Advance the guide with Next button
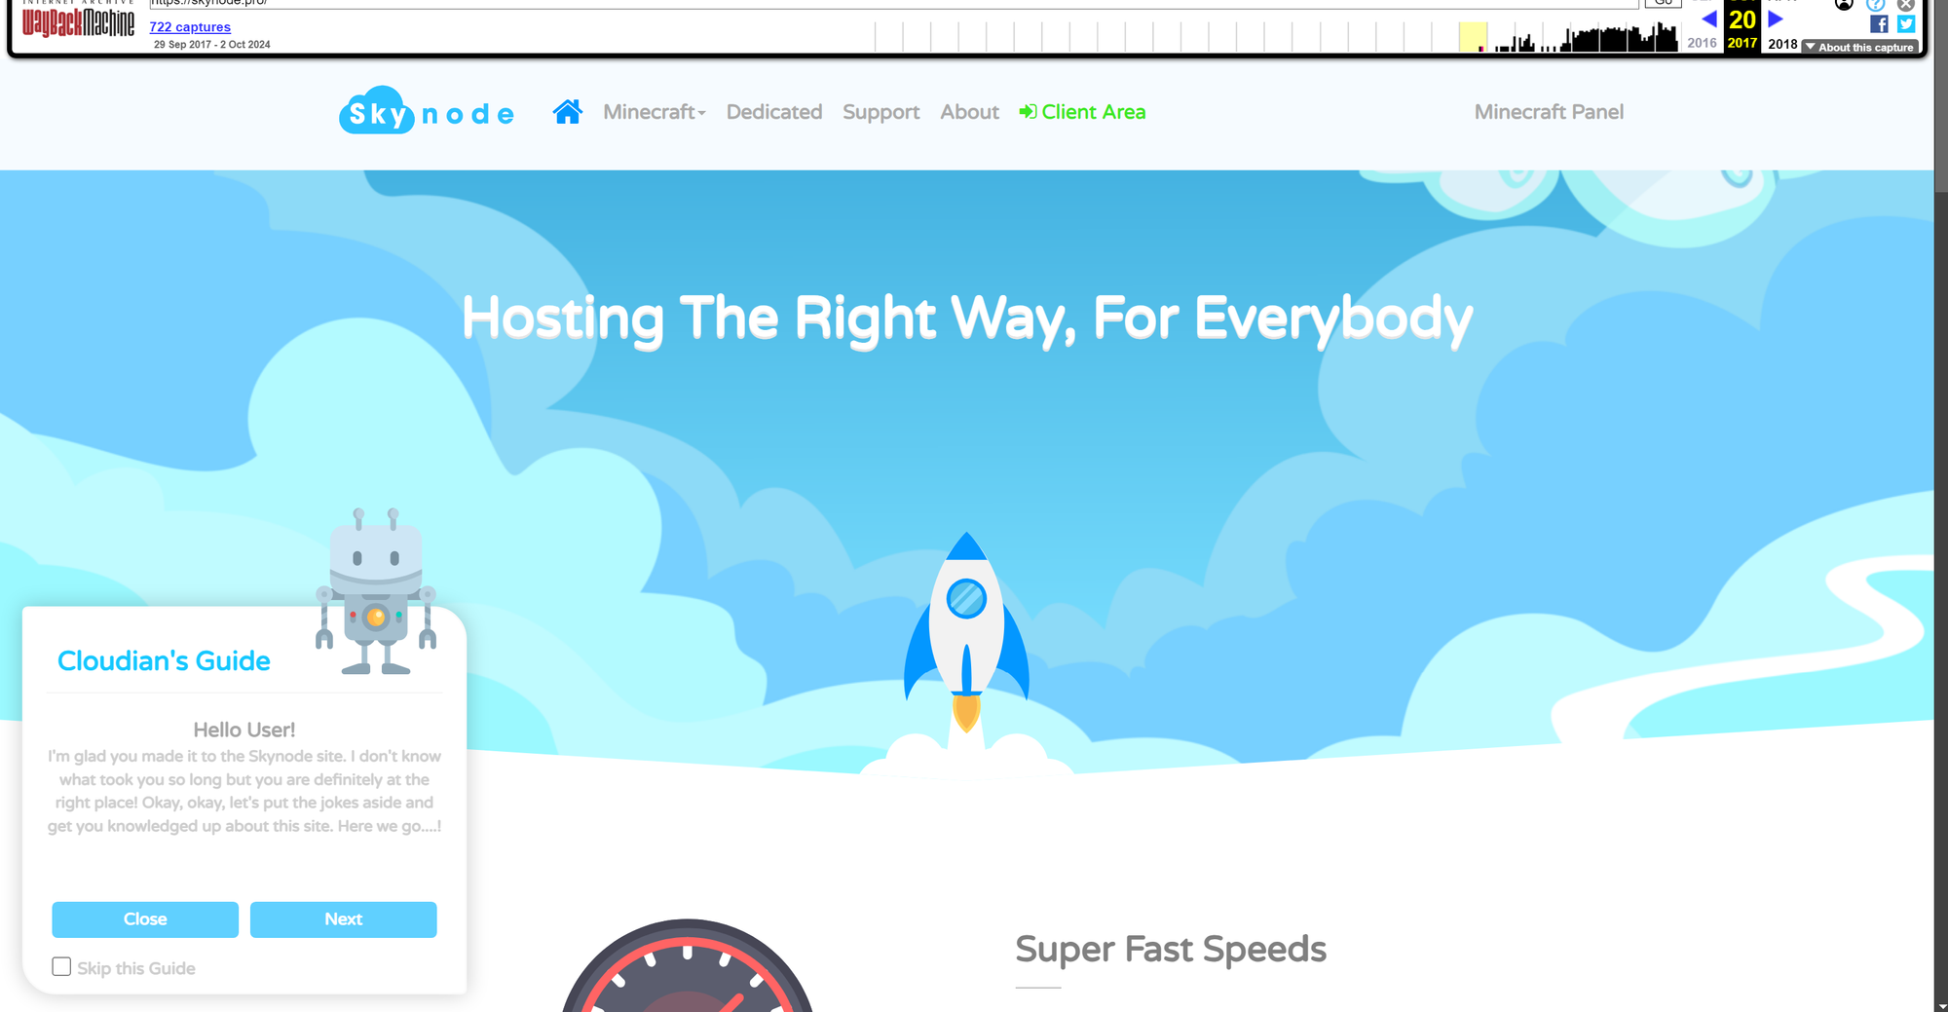This screenshot has width=1948, height=1012. pos(344,919)
